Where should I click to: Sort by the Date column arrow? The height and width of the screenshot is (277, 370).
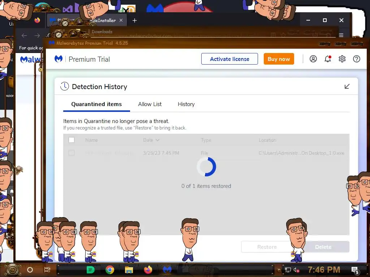point(158,140)
